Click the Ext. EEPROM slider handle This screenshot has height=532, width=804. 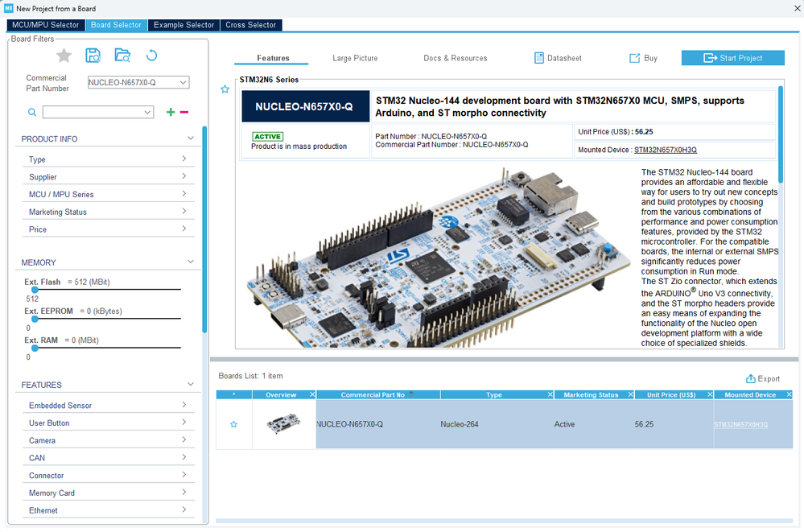35,319
